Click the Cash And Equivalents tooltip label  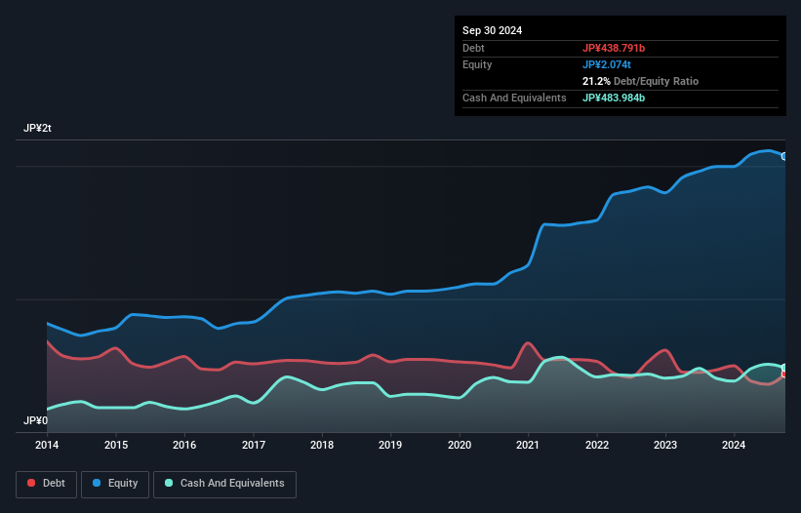(x=514, y=98)
